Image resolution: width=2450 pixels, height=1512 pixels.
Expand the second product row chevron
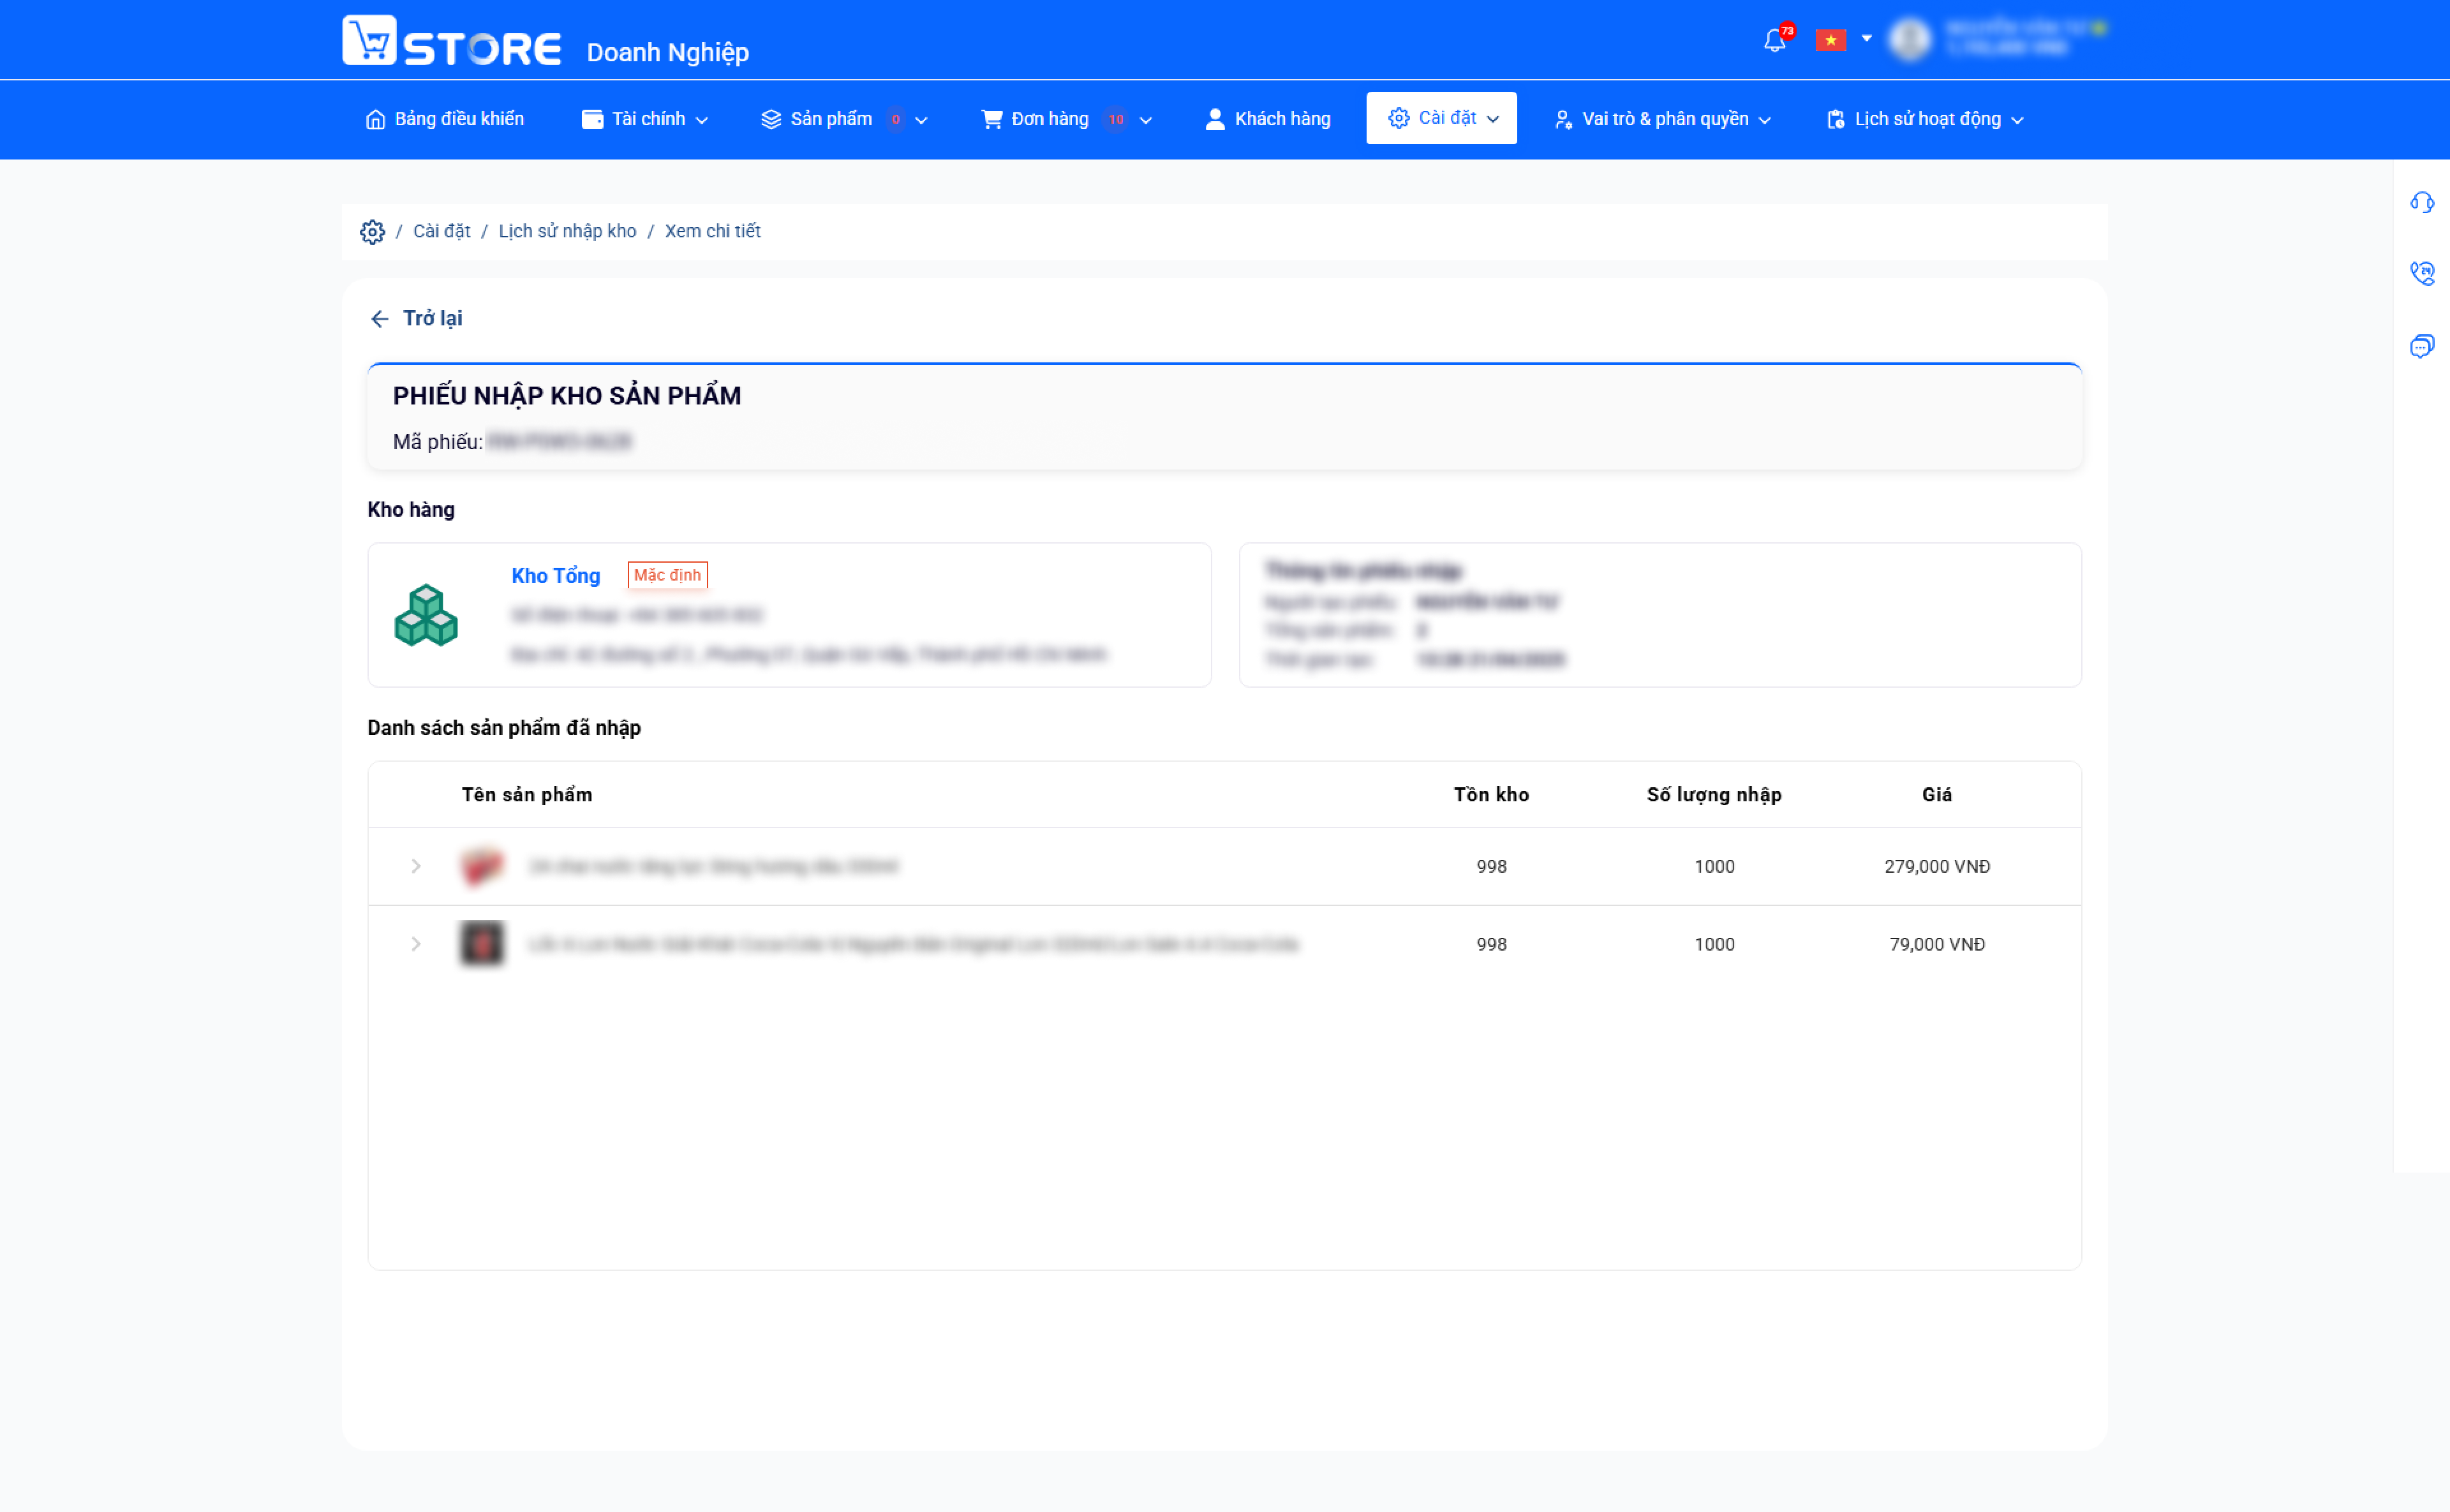click(416, 944)
